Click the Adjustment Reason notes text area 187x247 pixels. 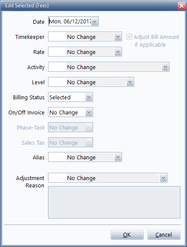(x=114, y=202)
